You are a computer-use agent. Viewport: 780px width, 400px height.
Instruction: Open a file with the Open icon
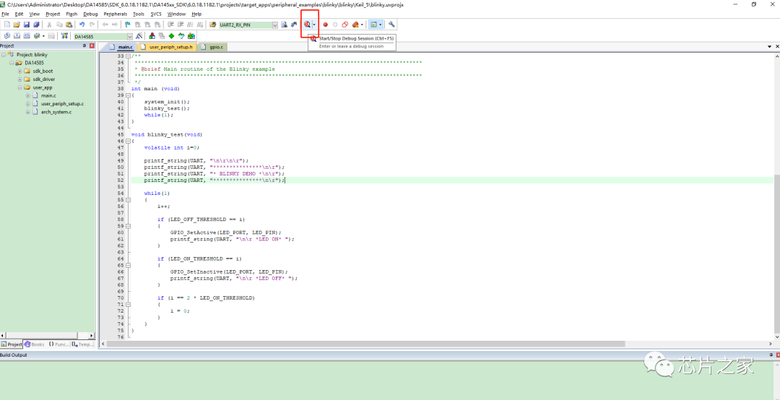pyautogui.click(x=17, y=25)
